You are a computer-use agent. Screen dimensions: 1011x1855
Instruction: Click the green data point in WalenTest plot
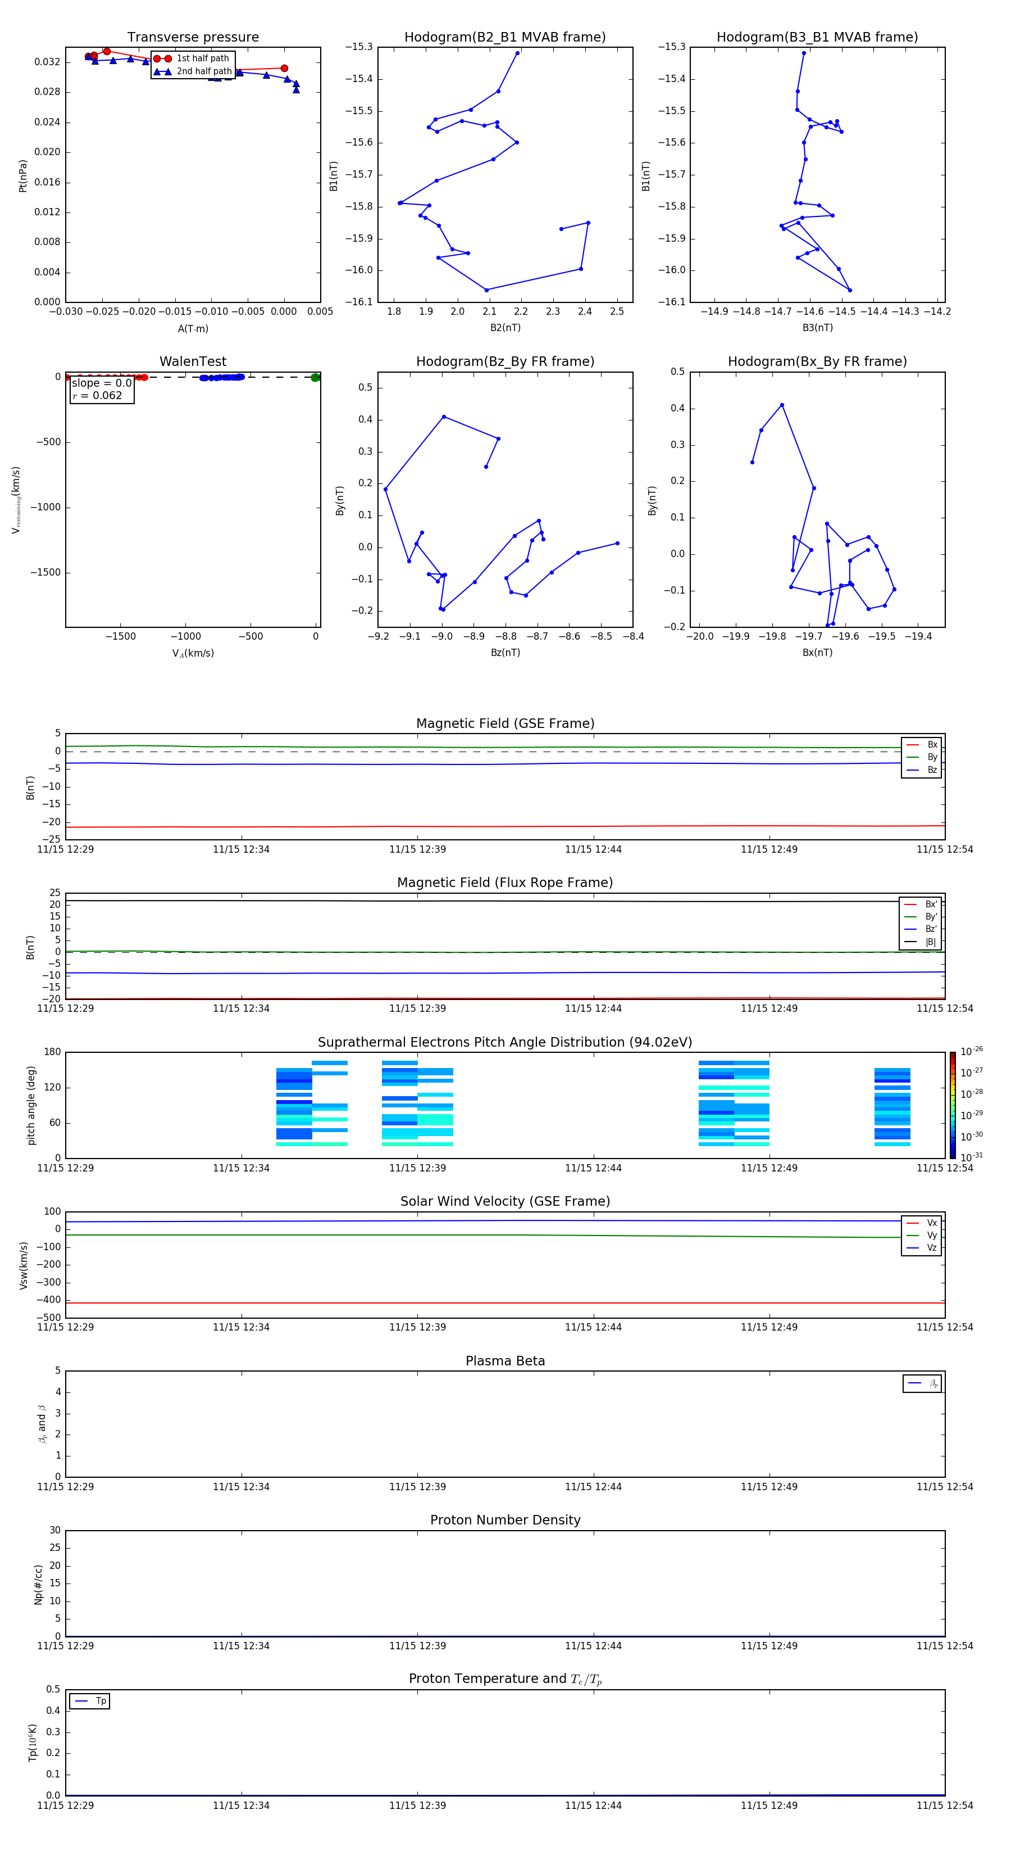315,377
